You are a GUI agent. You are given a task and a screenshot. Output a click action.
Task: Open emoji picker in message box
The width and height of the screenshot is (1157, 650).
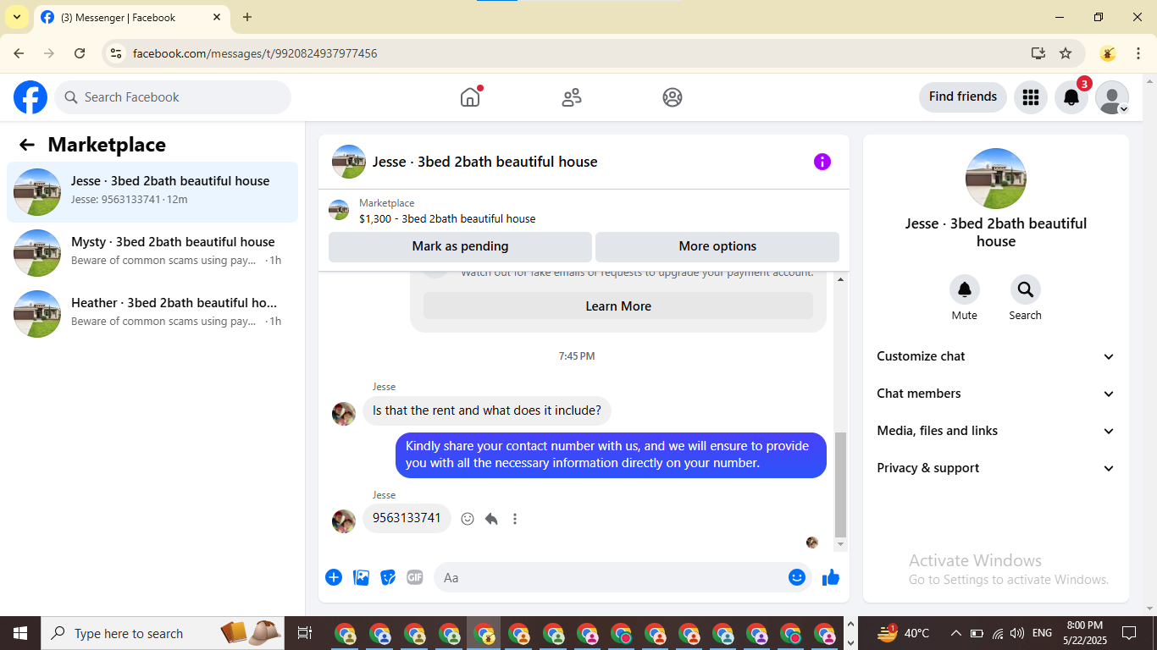coord(796,577)
